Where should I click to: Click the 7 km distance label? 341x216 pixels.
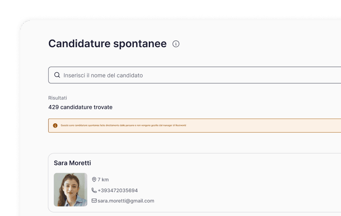coord(103,179)
